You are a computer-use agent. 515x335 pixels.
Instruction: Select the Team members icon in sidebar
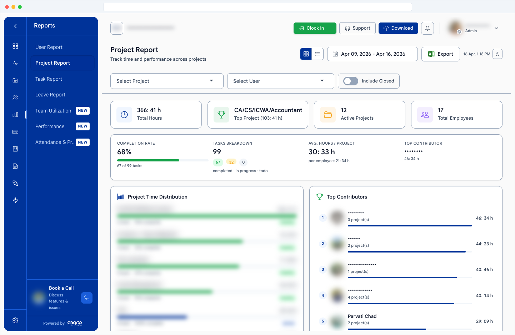point(15,97)
